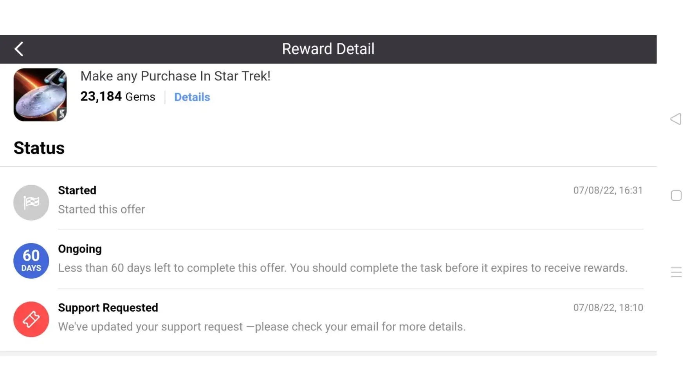This screenshot has width=696, height=391.
Task: Select the Support Requested status label
Action: pos(108,308)
